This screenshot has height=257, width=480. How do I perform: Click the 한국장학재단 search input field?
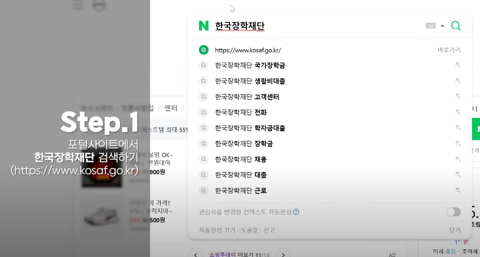coord(317,26)
